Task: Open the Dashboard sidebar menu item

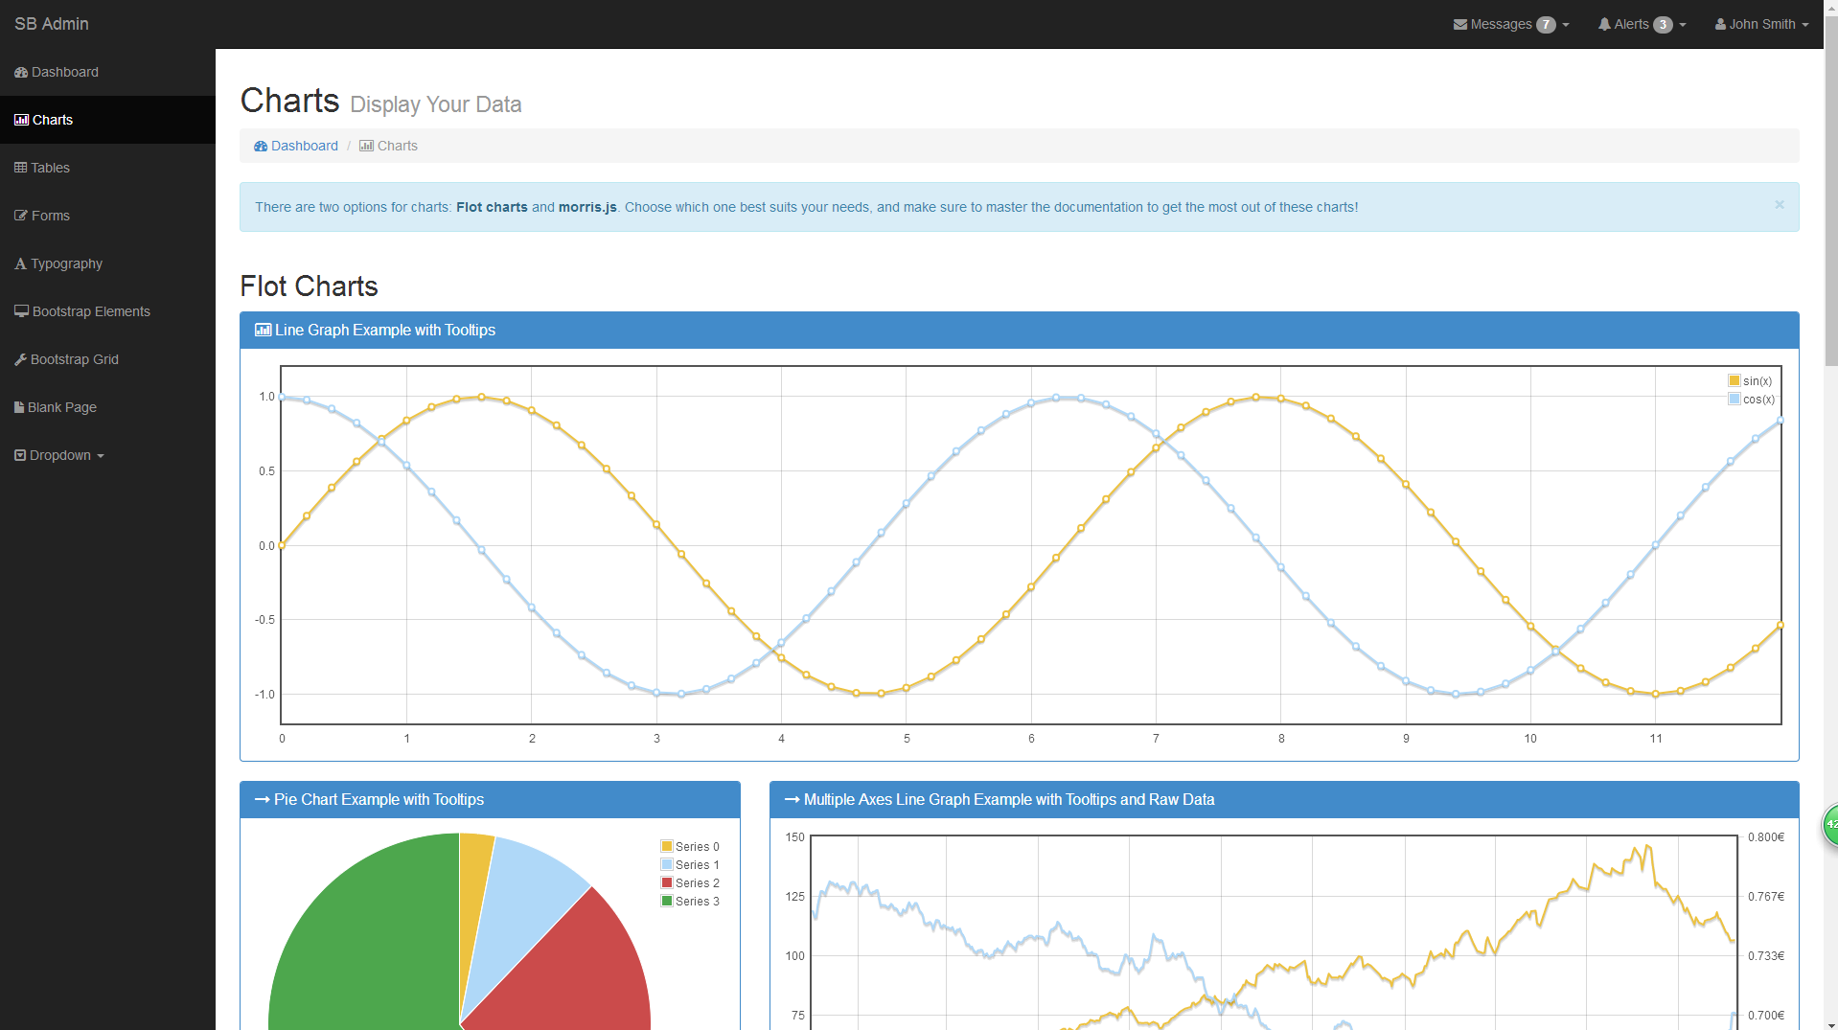Action: (x=107, y=72)
